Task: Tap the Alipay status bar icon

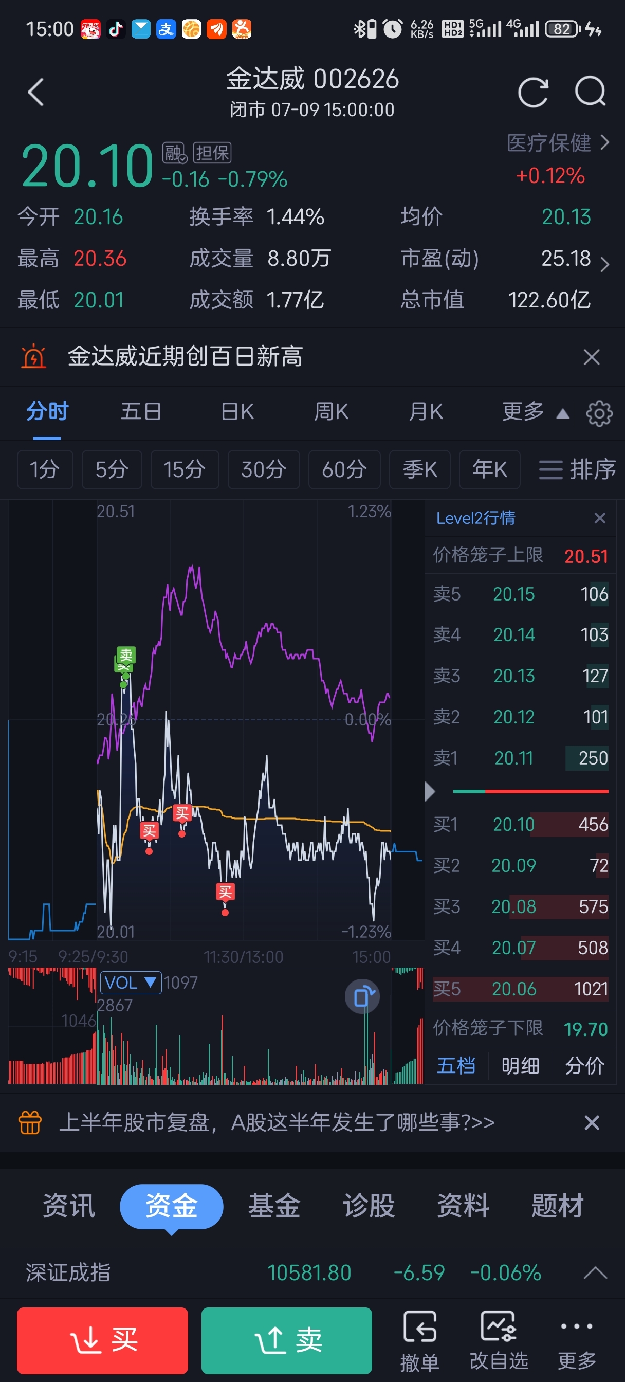Action: [x=166, y=29]
